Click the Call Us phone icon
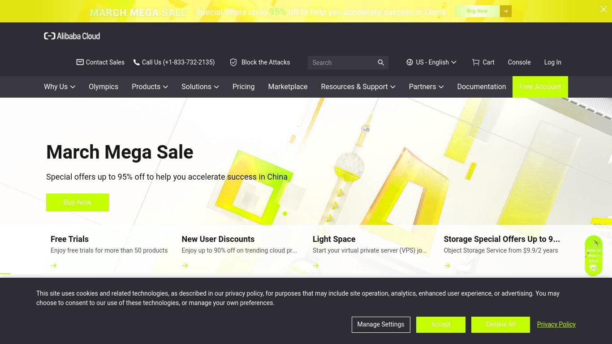 coord(136,62)
